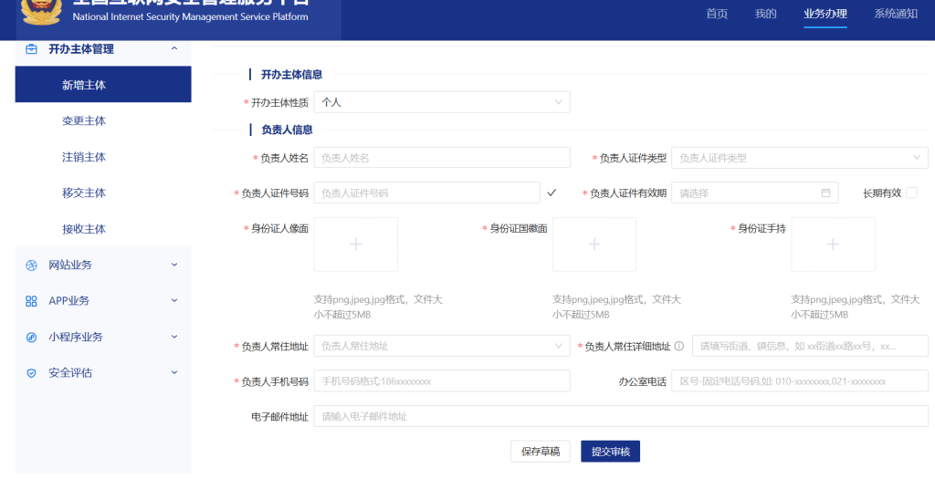
Task: Enable the 长期有效 checkbox
Action: (911, 193)
